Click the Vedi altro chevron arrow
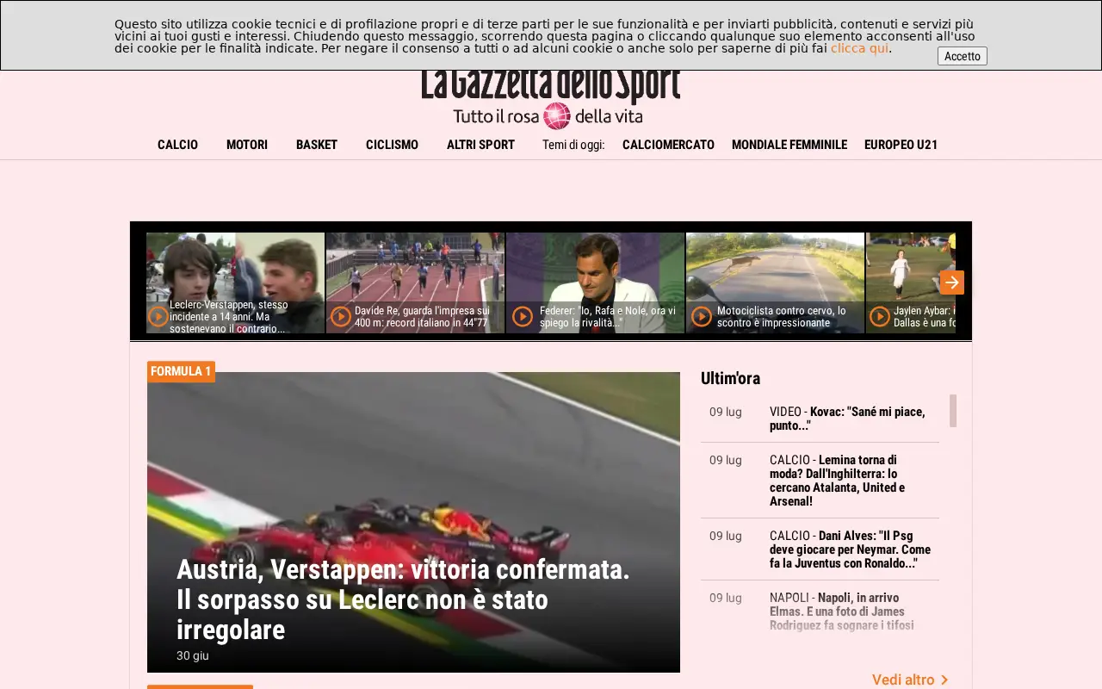1102x689 pixels. click(944, 680)
